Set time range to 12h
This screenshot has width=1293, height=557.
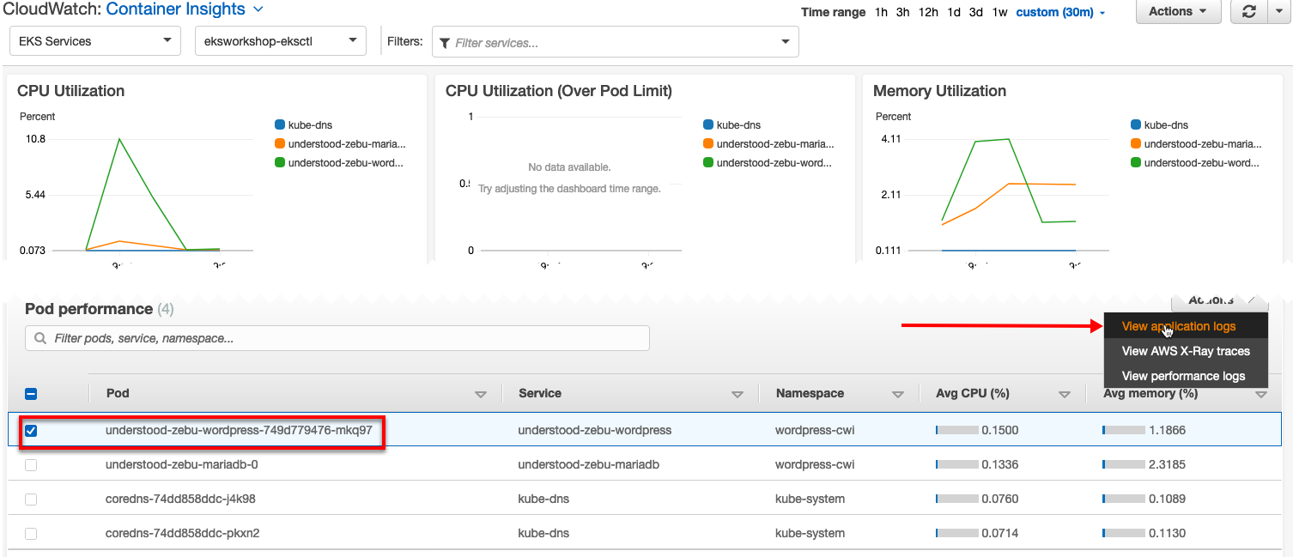click(x=928, y=12)
